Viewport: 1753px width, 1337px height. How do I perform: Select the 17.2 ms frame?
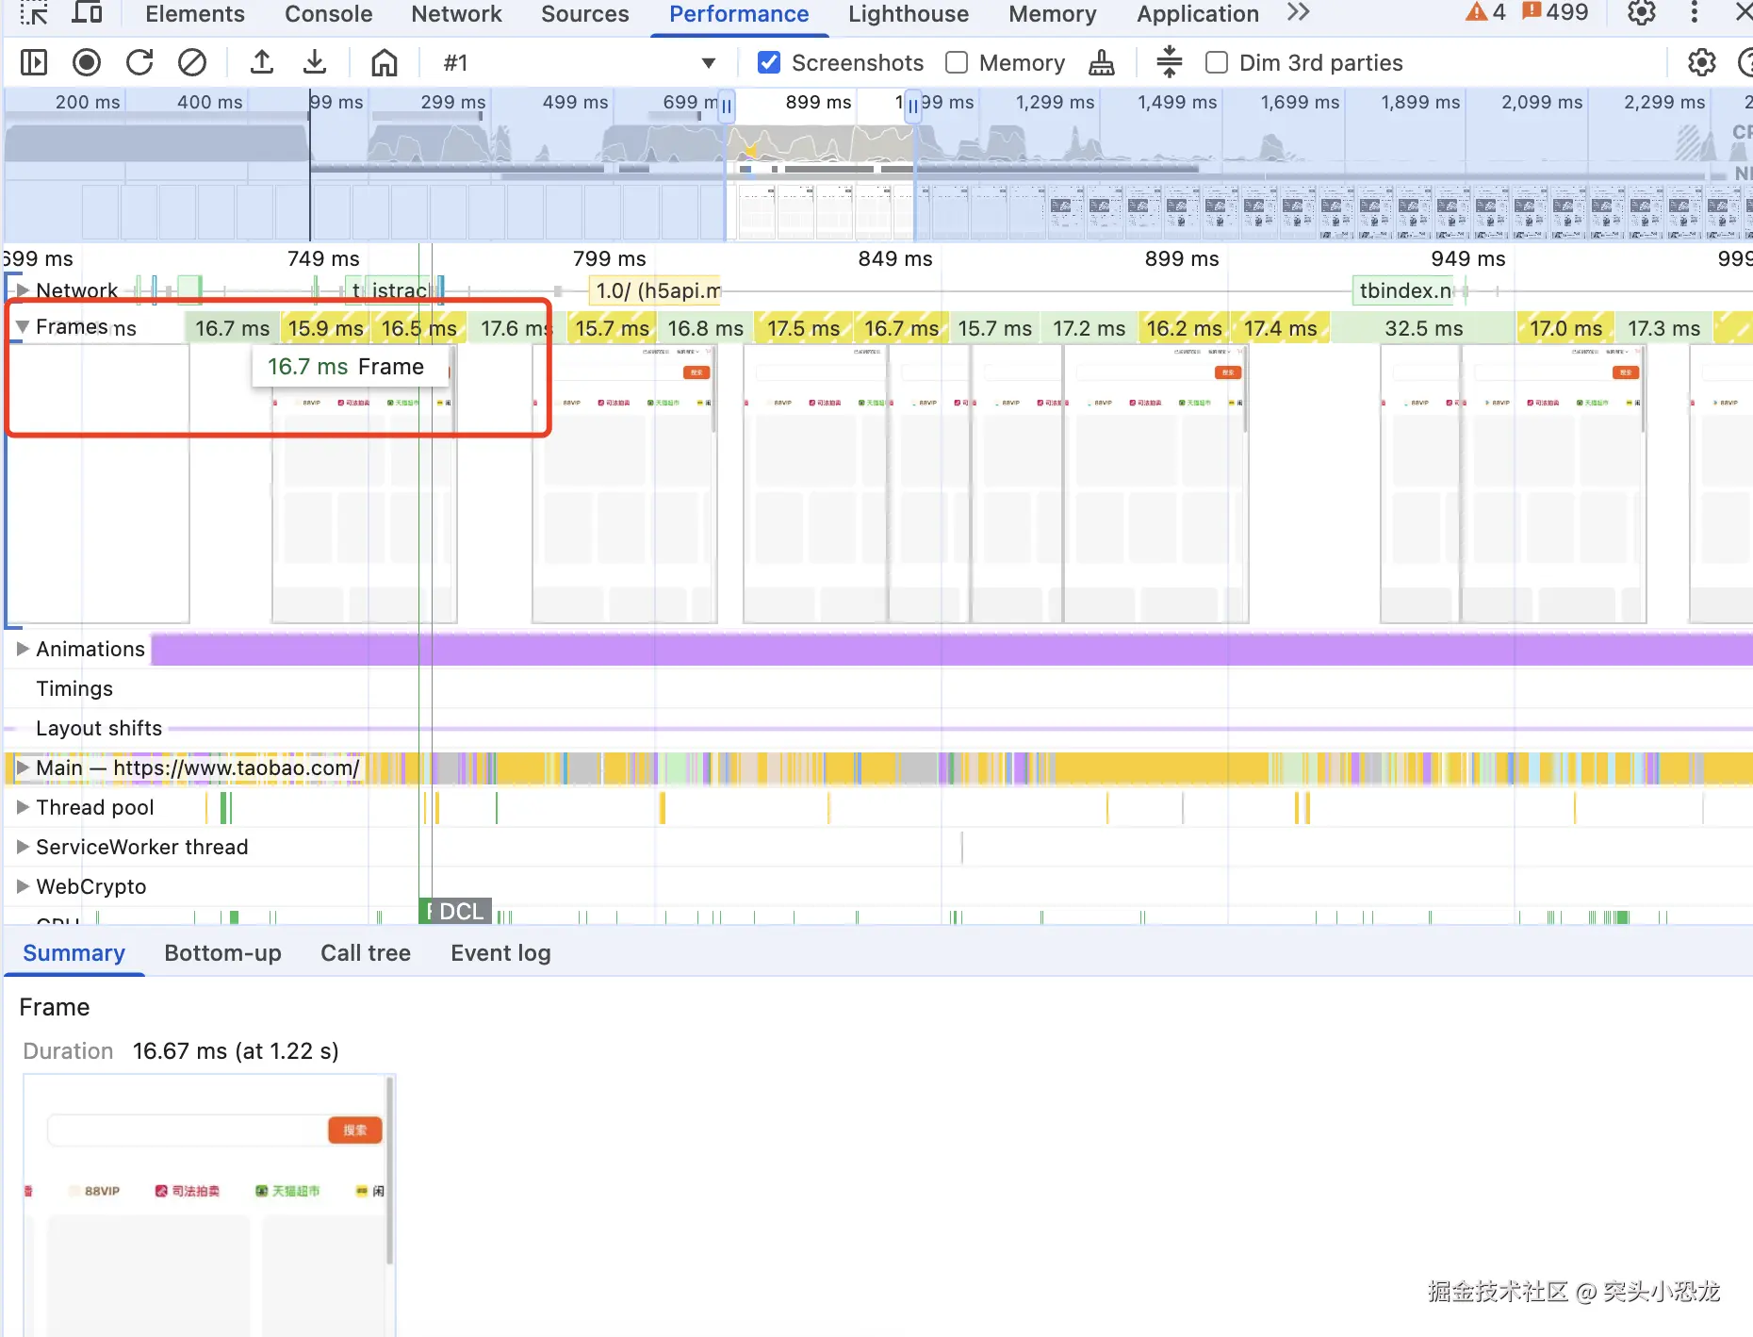1089,328
